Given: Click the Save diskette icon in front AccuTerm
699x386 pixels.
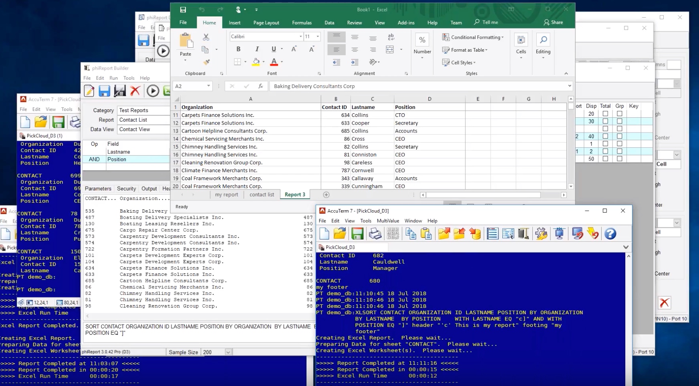Looking at the screenshot, I should click(x=357, y=233).
